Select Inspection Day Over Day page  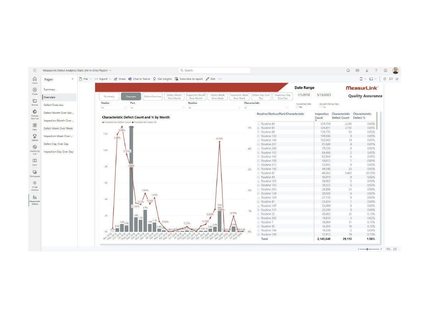tap(59, 152)
